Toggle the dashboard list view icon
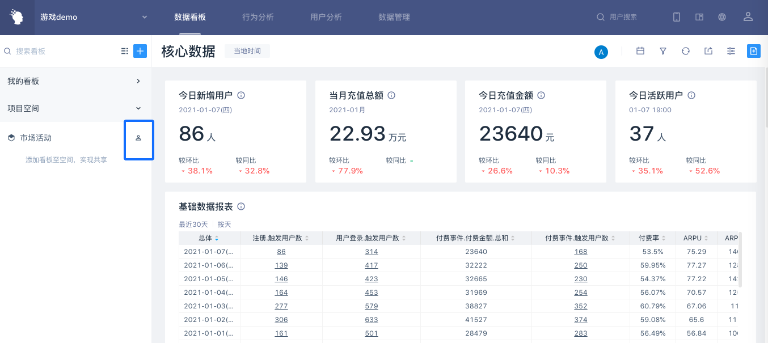768x343 pixels. (x=125, y=51)
